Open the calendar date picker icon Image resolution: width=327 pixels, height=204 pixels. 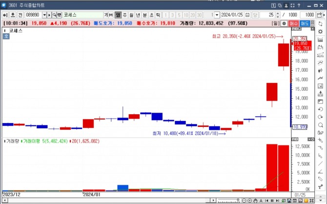pyautogui.click(x=247, y=15)
